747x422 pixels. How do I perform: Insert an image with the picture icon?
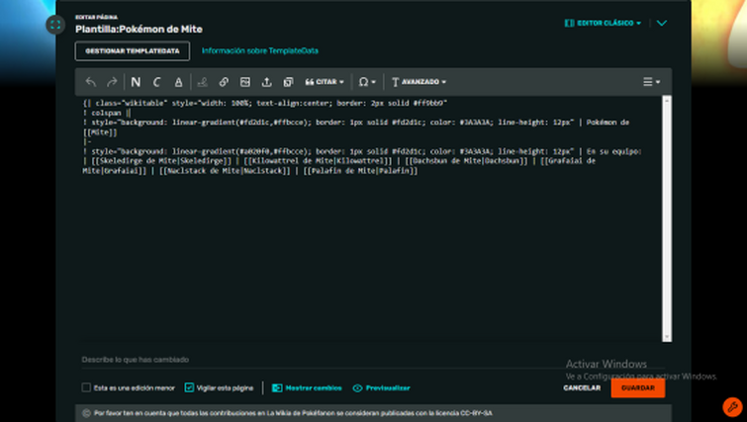(244, 82)
